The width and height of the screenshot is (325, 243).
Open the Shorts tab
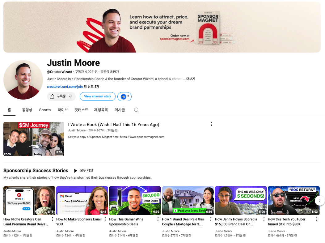click(45, 110)
